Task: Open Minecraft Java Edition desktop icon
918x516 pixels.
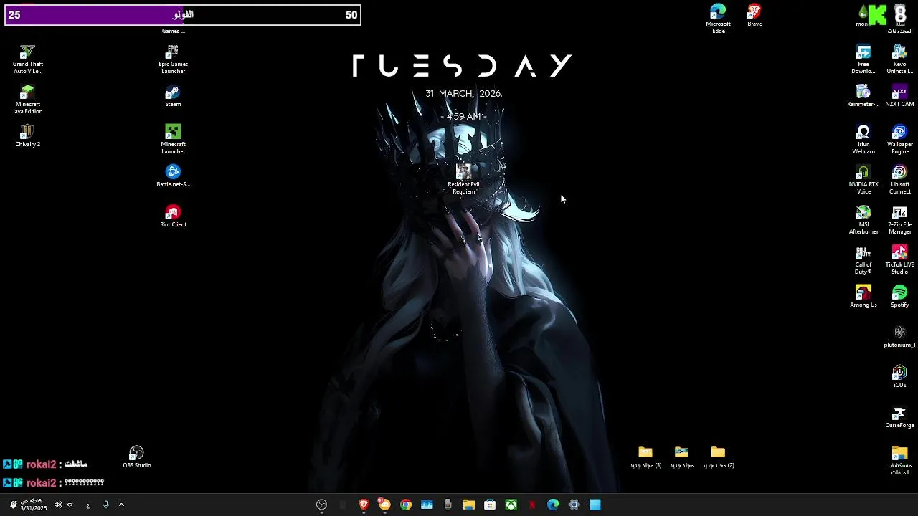Action: (x=28, y=99)
